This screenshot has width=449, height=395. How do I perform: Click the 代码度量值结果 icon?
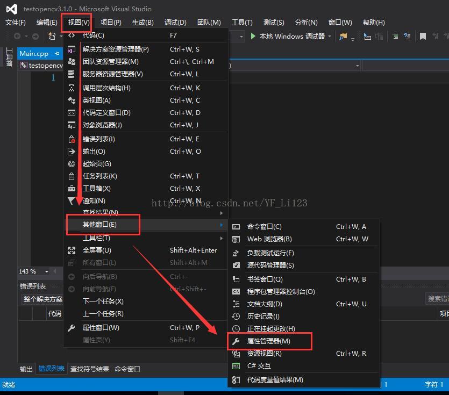(236, 380)
